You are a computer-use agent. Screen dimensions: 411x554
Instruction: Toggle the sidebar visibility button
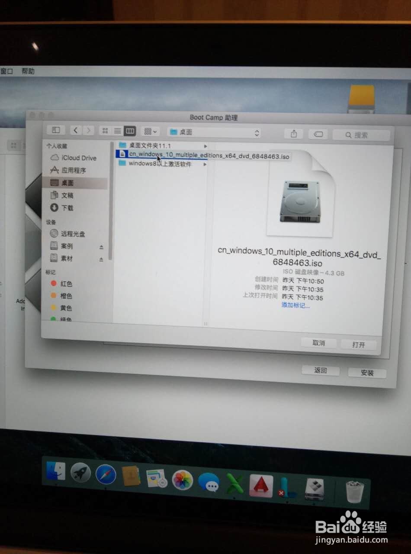pyautogui.click(x=56, y=130)
